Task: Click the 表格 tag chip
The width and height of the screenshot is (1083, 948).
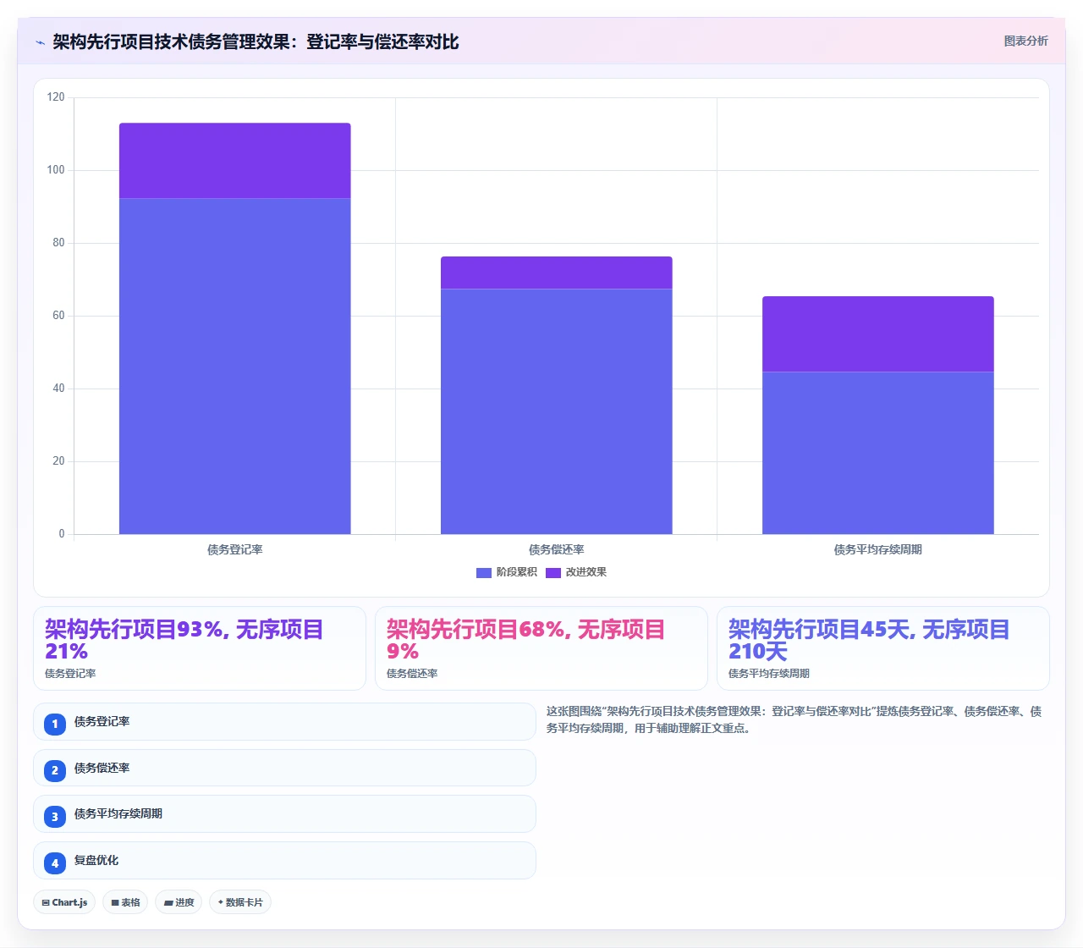Action: 125,902
